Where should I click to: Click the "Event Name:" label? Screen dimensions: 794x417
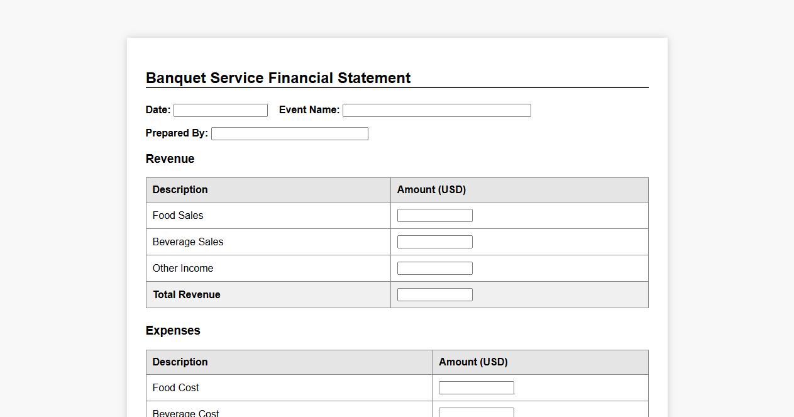coord(309,110)
